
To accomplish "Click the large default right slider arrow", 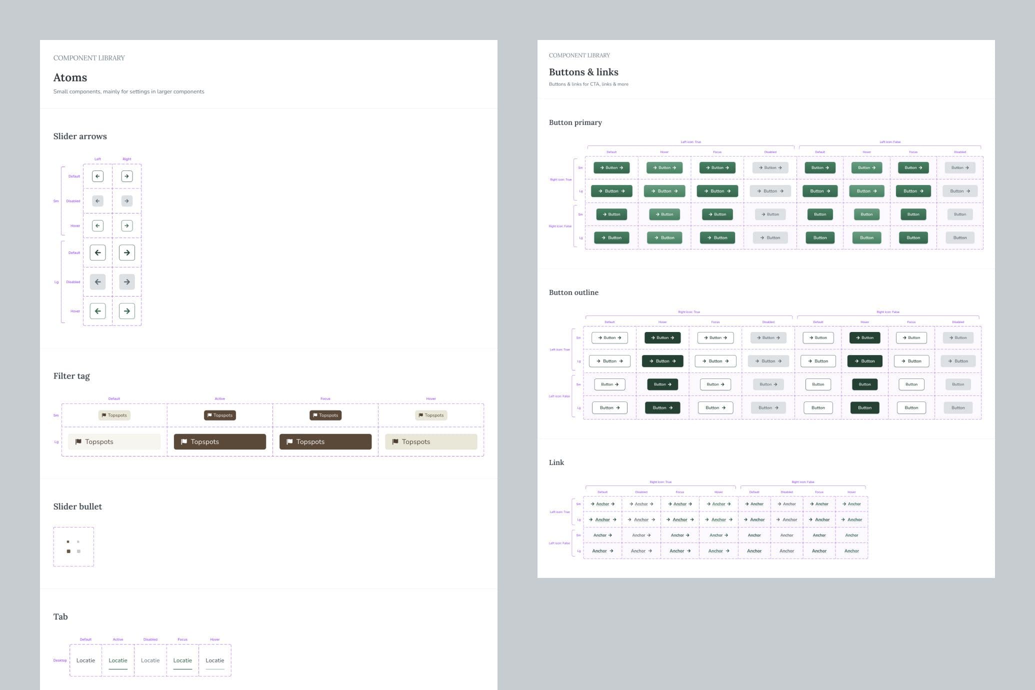I will pos(126,252).
